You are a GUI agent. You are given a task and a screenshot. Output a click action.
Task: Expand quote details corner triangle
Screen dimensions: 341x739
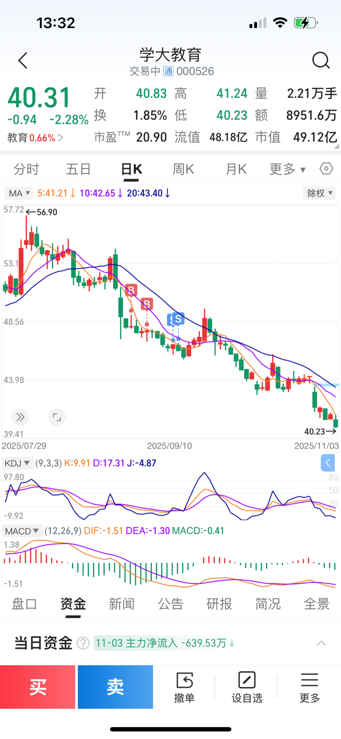(337, 146)
